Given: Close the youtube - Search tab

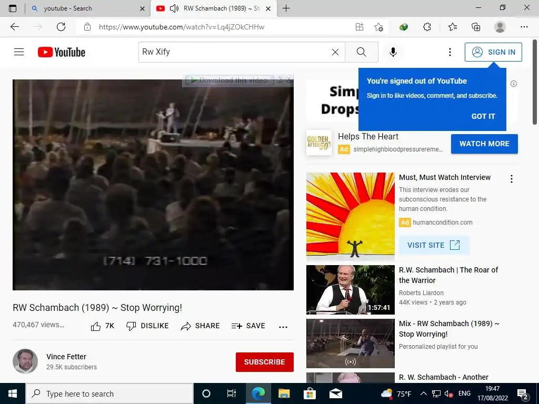Looking at the screenshot, I should point(142,8).
